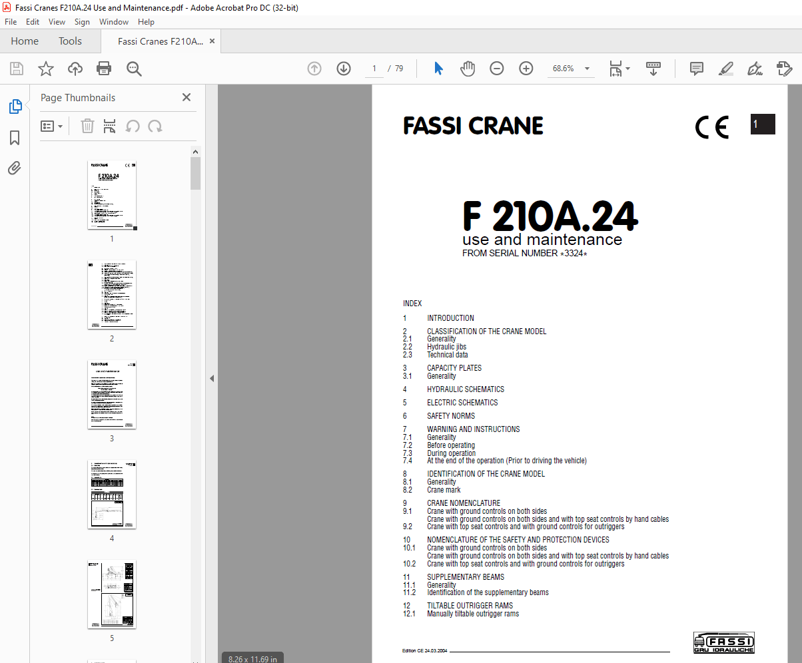
Task: Select the Highlight text tool
Action: 725,69
